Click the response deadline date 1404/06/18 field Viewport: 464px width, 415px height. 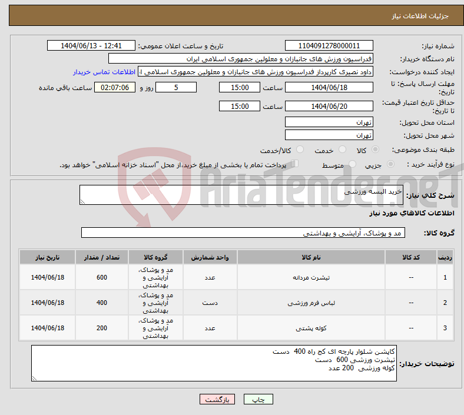tap(329, 88)
